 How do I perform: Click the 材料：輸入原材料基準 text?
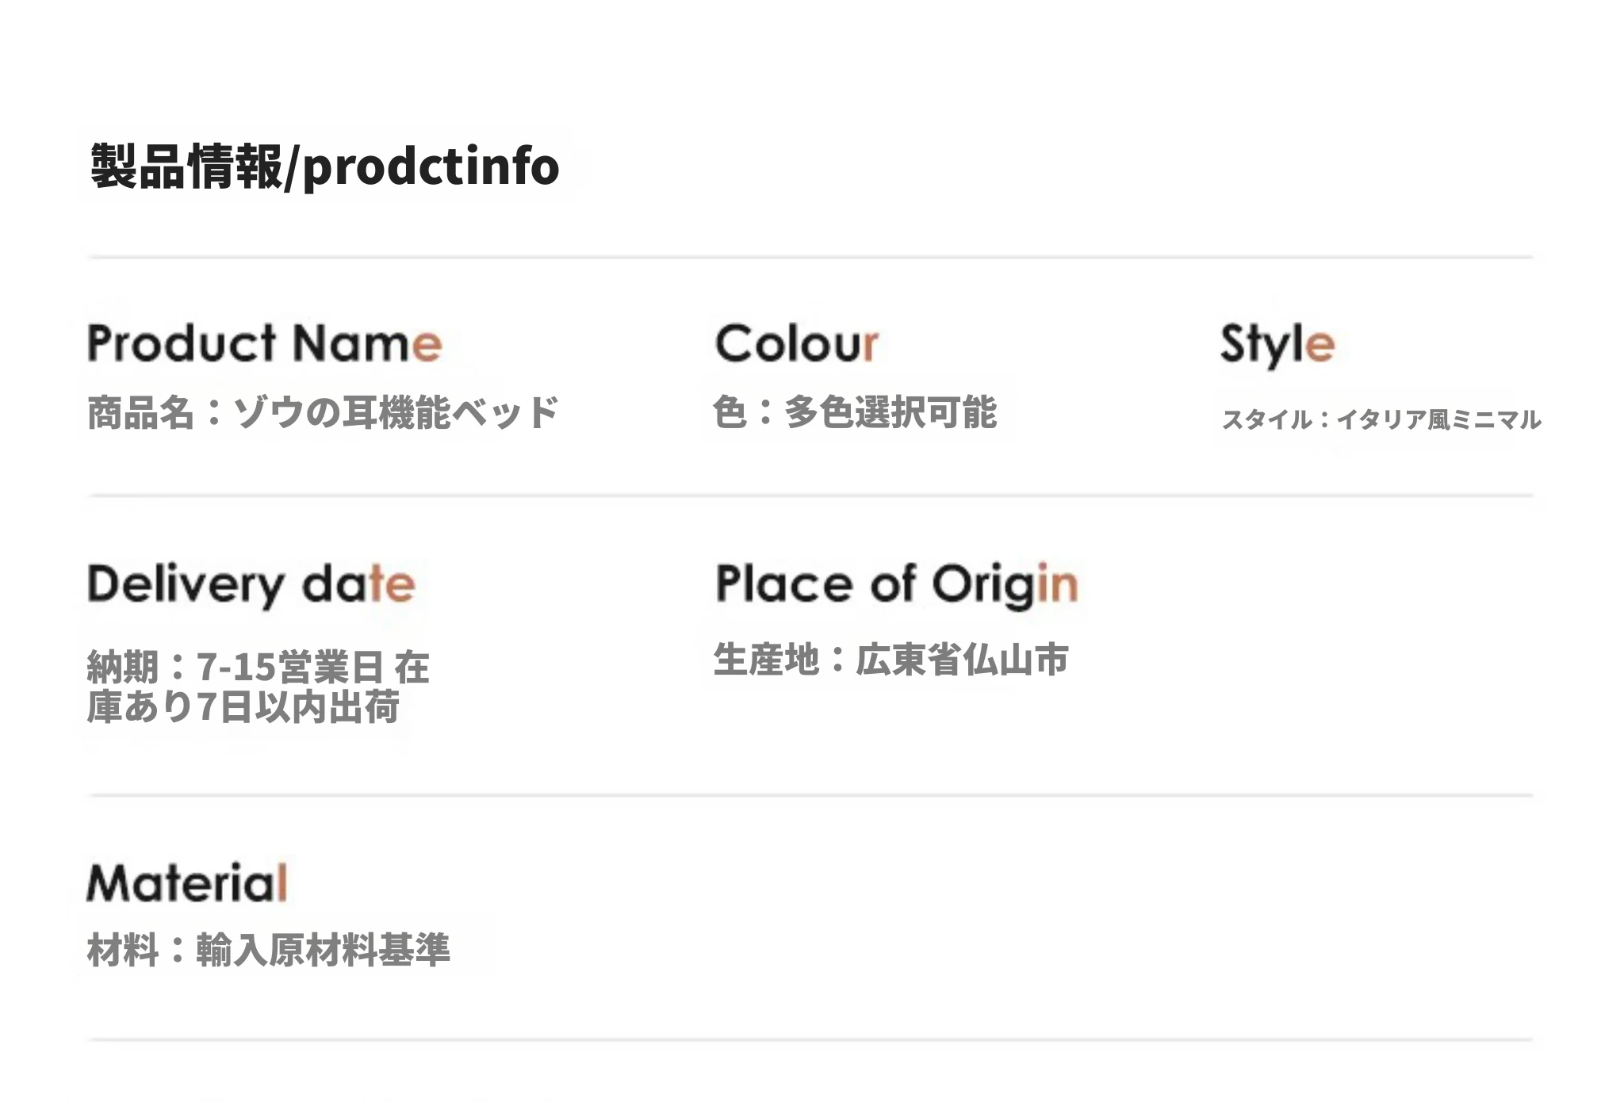click(268, 950)
